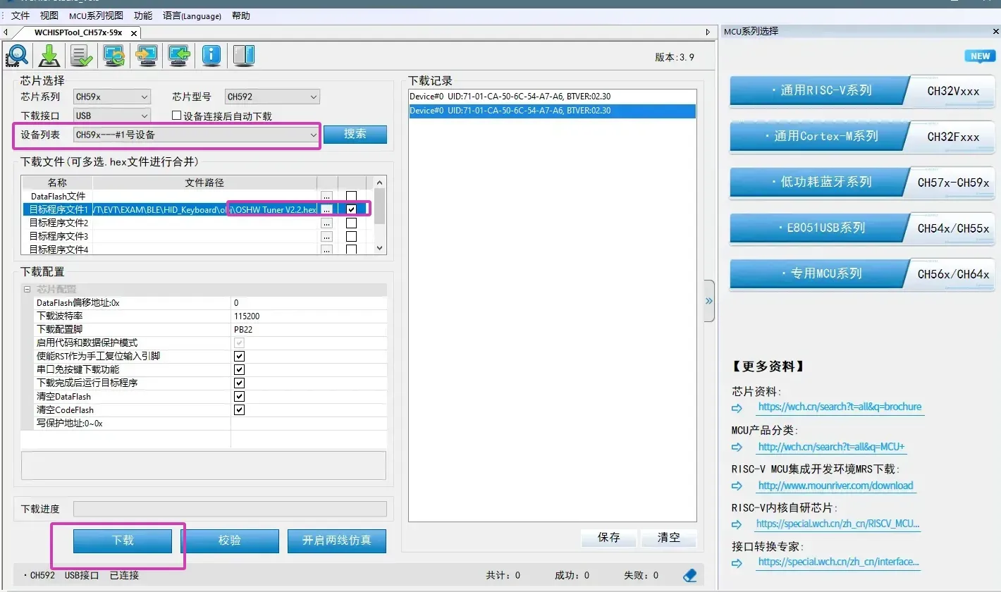
Task: Click the eraser icon in status bar
Action: [x=690, y=575]
